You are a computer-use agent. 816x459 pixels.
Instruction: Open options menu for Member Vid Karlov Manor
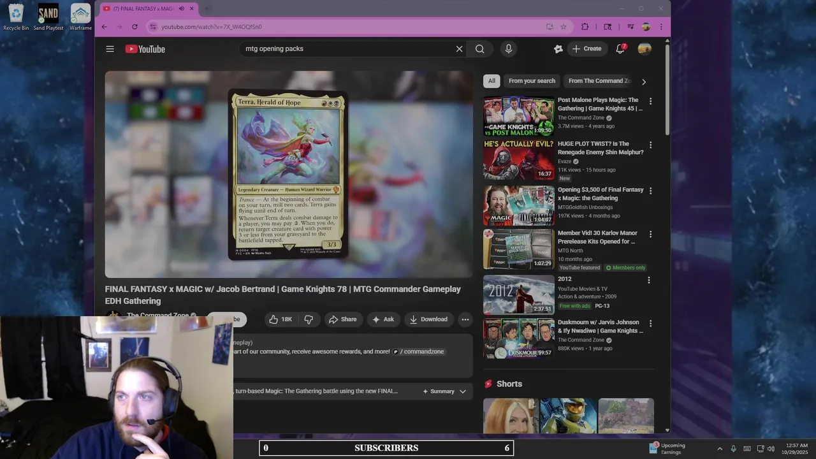pos(650,235)
